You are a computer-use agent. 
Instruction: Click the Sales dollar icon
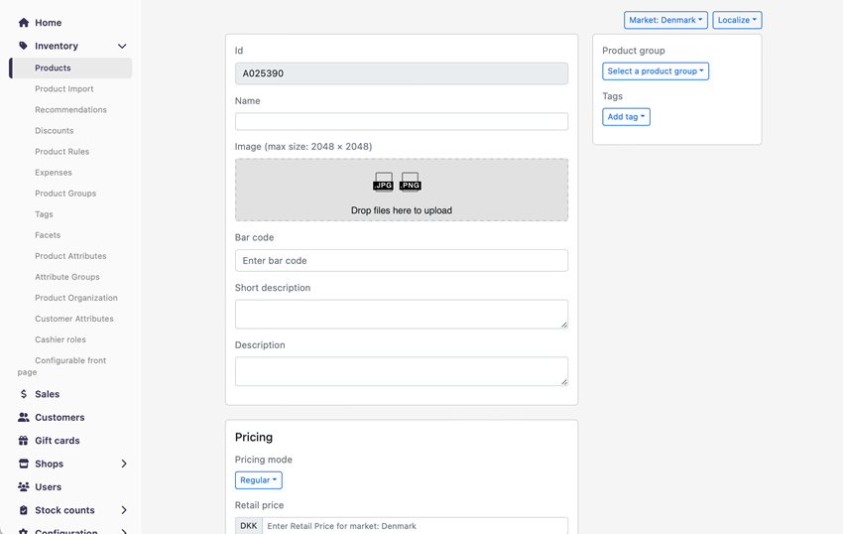(x=24, y=394)
